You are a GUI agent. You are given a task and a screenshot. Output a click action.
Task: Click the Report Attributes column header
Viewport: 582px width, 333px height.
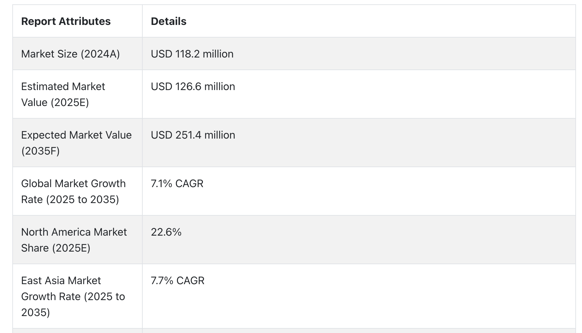coord(66,21)
